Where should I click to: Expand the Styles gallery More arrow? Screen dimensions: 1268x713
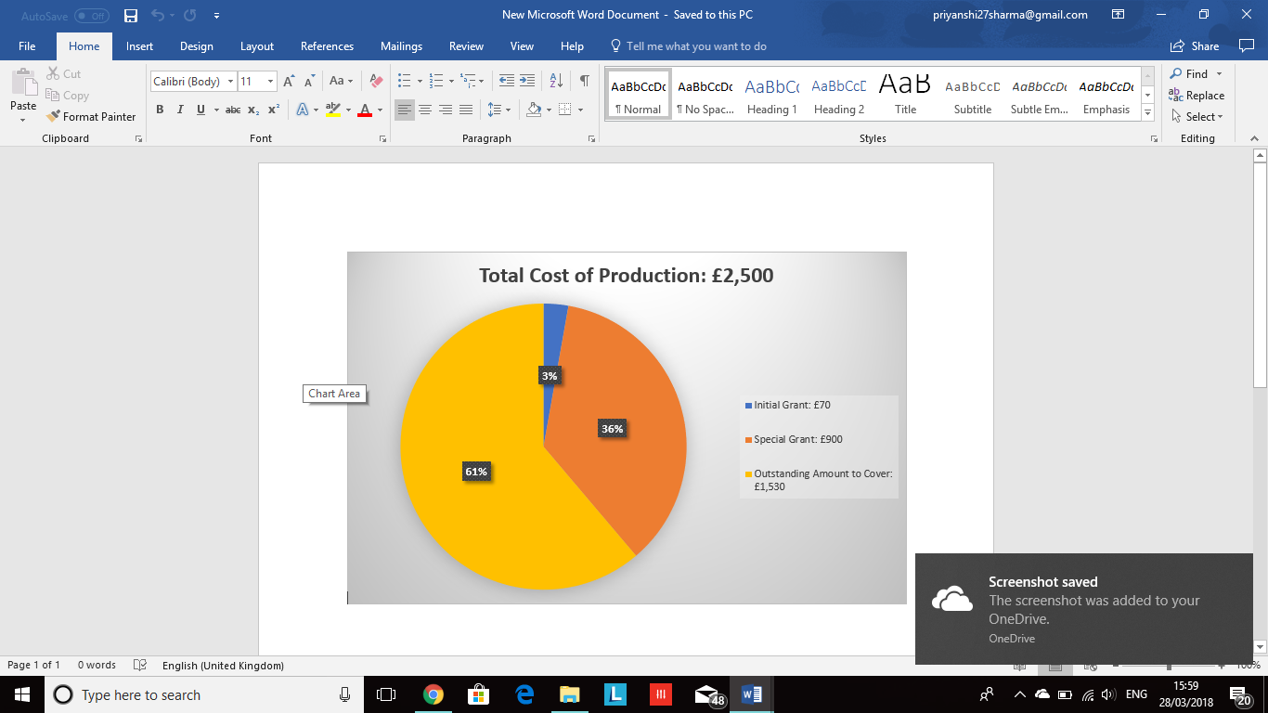pos(1148,111)
